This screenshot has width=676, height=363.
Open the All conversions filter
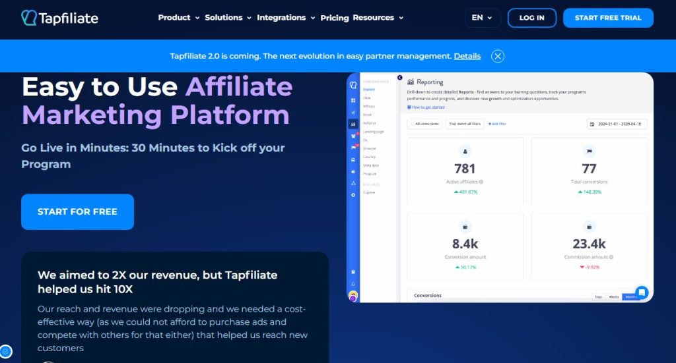(424, 124)
